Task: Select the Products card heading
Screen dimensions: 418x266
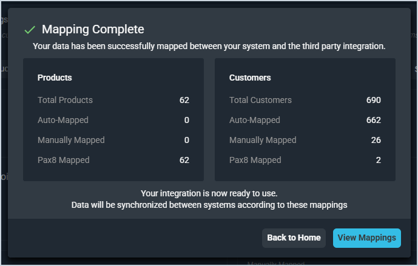Action: [55, 78]
